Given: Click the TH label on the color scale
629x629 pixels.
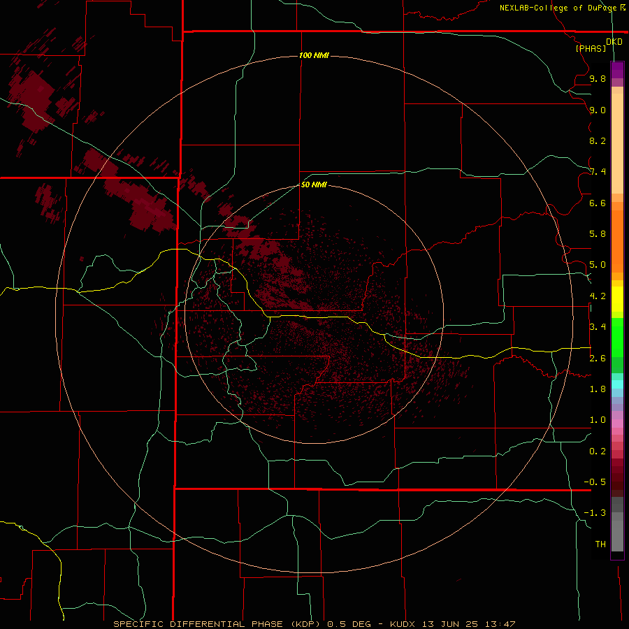Looking at the screenshot, I should (x=600, y=544).
